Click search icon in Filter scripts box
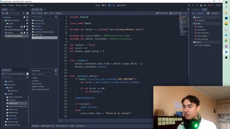This screenshot has width=230, height=129. click(56, 17)
